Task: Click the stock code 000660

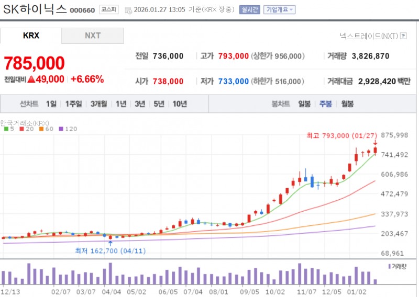Action: 82,10
